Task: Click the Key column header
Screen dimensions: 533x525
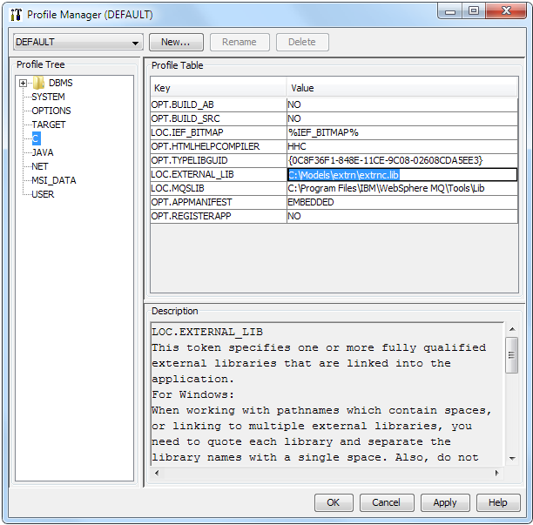Action: 219,88
